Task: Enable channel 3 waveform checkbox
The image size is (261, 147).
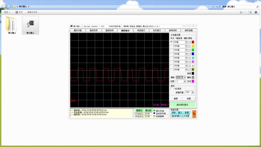Action: (171, 53)
